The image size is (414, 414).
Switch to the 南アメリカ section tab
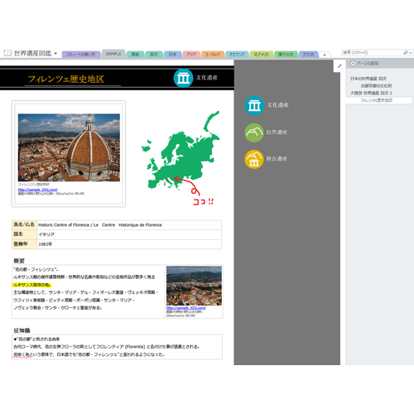point(286,55)
